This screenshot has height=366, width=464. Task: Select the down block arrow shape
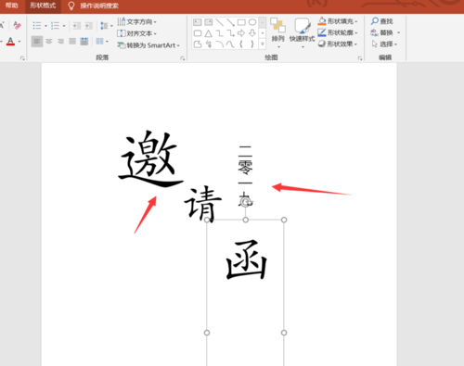click(x=252, y=33)
